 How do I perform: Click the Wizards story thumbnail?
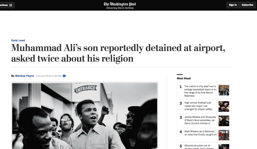(224, 146)
